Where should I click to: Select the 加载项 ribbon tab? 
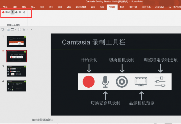(x=112, y=7)
